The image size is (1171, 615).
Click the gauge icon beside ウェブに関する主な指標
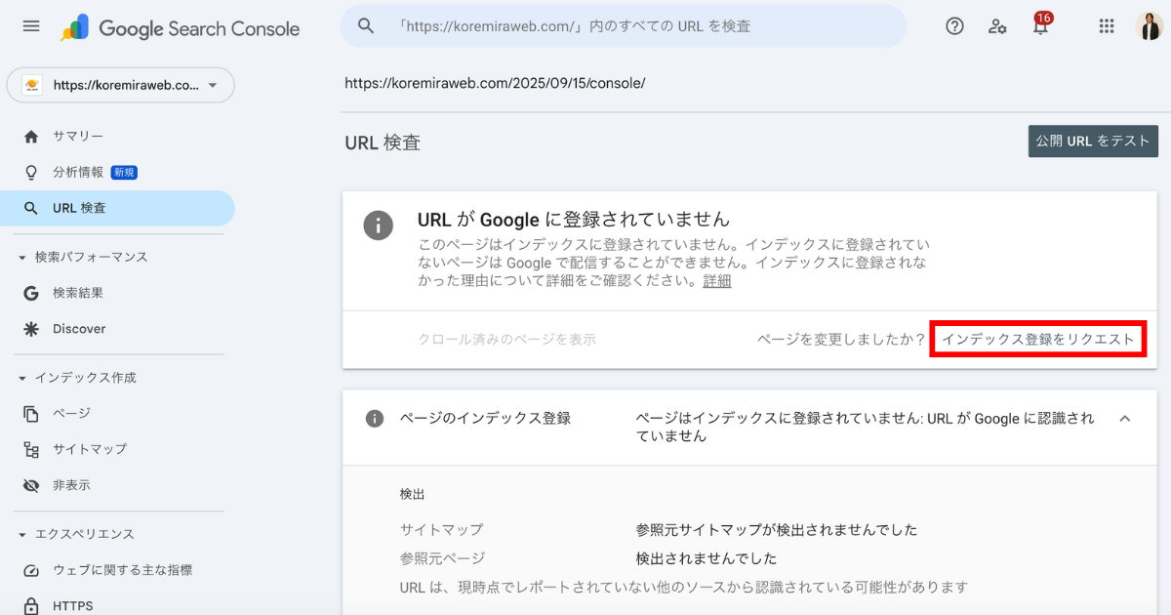[31, 570]
